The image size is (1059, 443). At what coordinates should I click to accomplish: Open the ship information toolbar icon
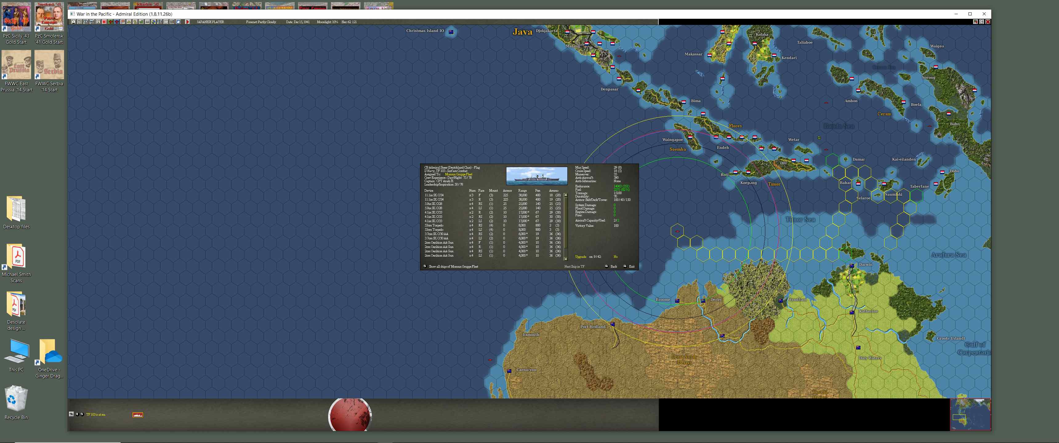coord(92,22)
